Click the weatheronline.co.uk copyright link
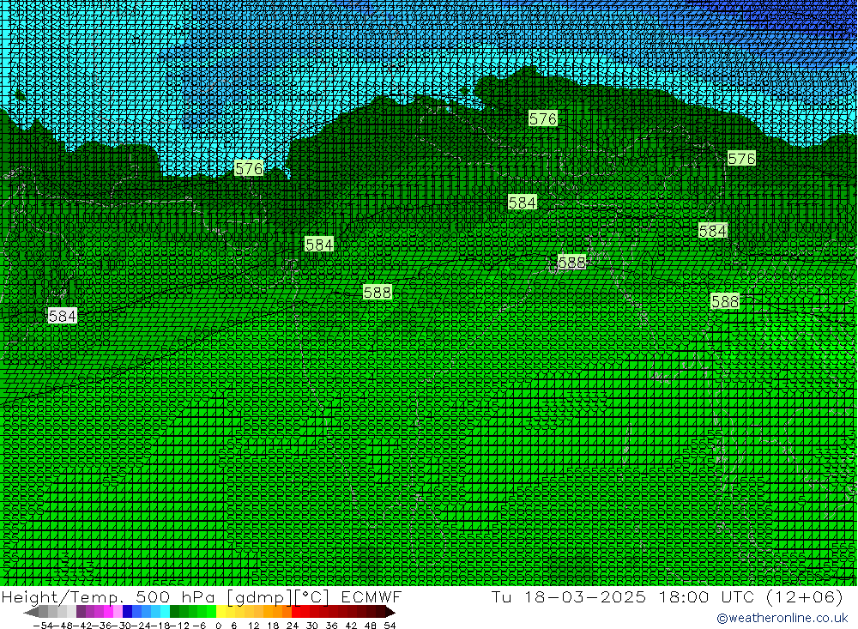 782,618
